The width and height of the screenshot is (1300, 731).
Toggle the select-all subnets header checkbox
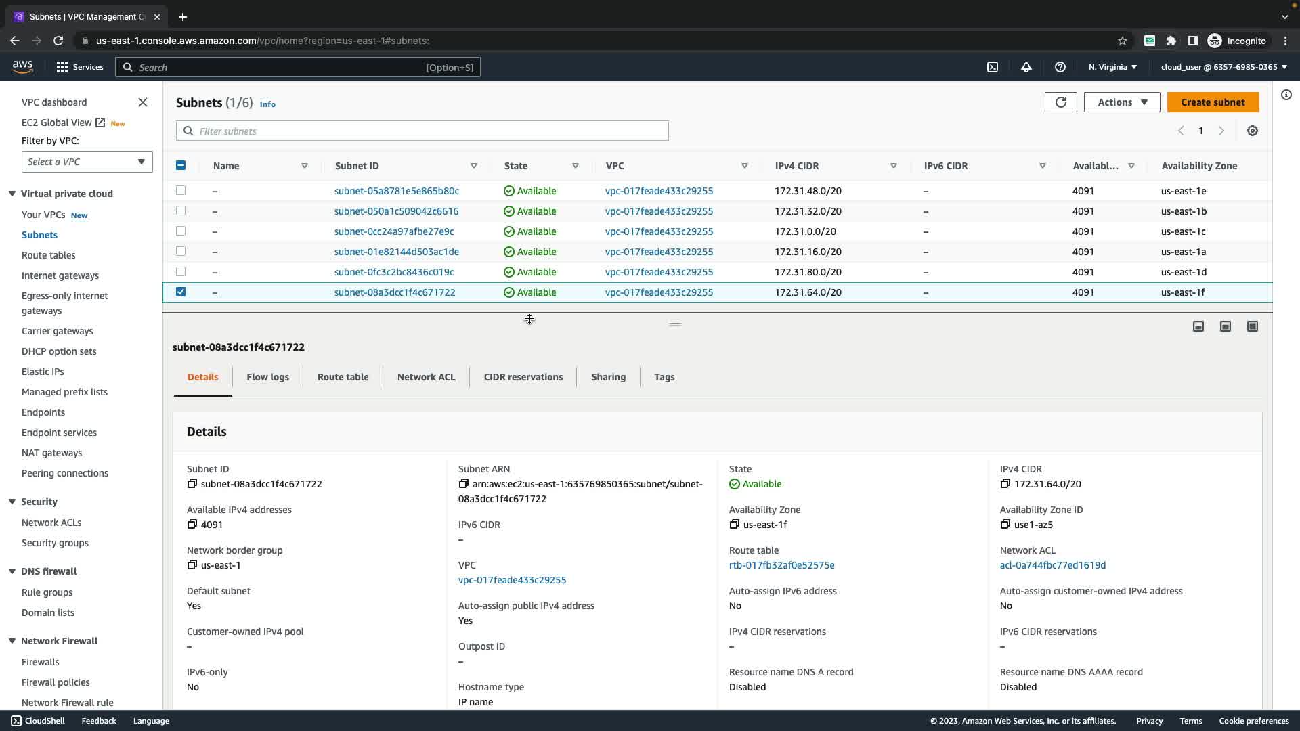[x=181, y=165]
